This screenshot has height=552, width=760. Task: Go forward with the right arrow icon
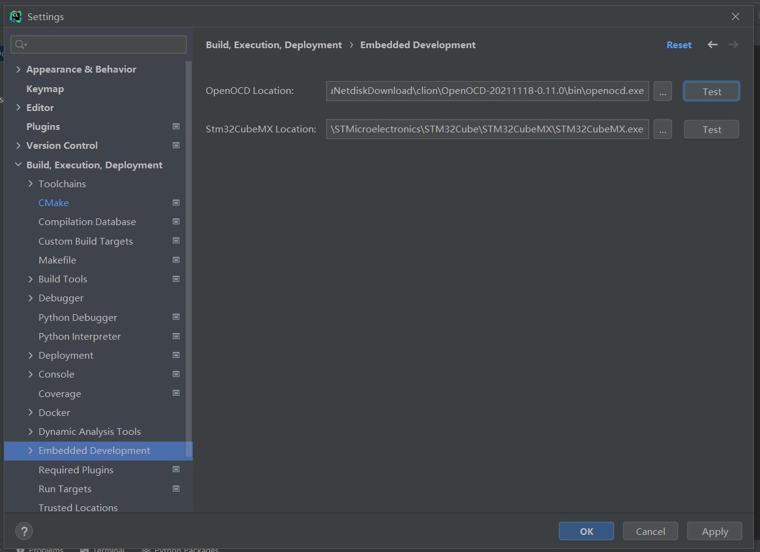733,45
